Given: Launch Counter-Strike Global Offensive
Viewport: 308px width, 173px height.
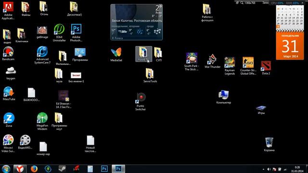Looking at the screenshot, I should pos(248,66).
